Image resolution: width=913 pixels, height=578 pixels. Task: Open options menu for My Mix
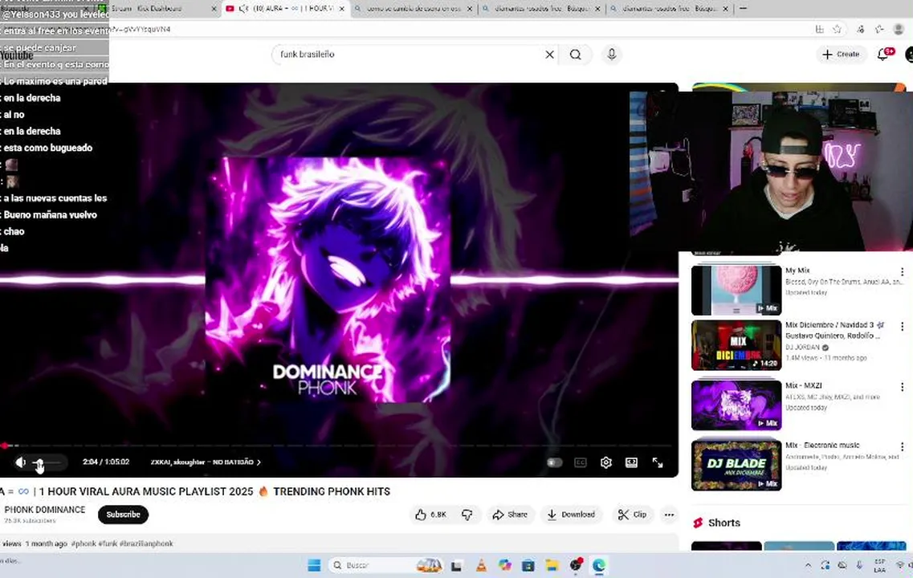tap(902, 272)
